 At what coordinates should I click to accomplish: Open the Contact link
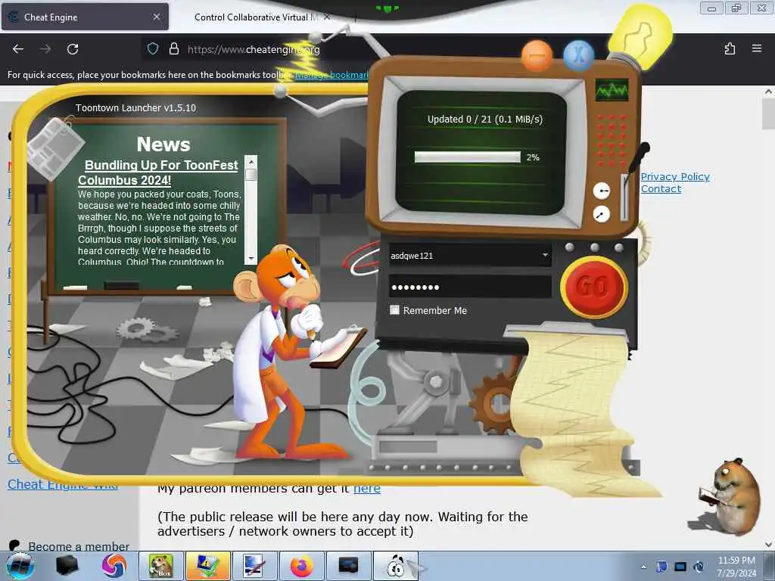point(661,188)
